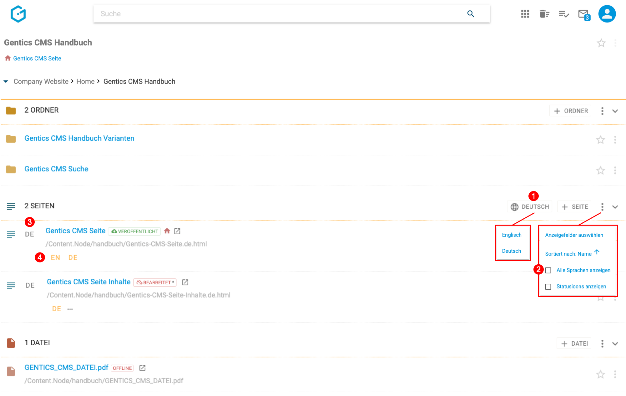Open context menu for Gentics CMS Handbuch Varianten
The height and width of the screenshot is (396, 626).
point(615,140)
